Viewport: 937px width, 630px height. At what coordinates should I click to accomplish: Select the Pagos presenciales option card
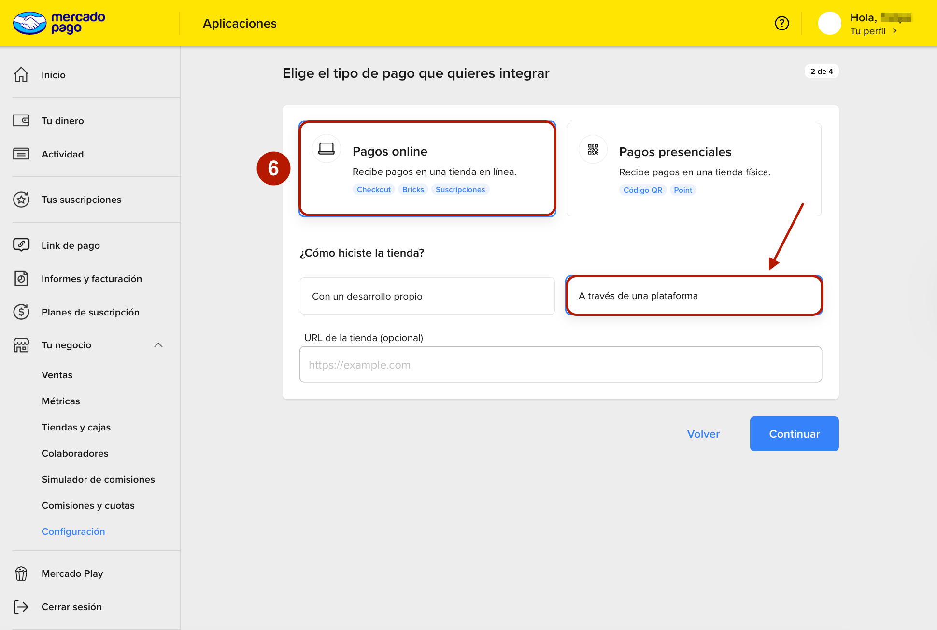click(x=694, y=169)
